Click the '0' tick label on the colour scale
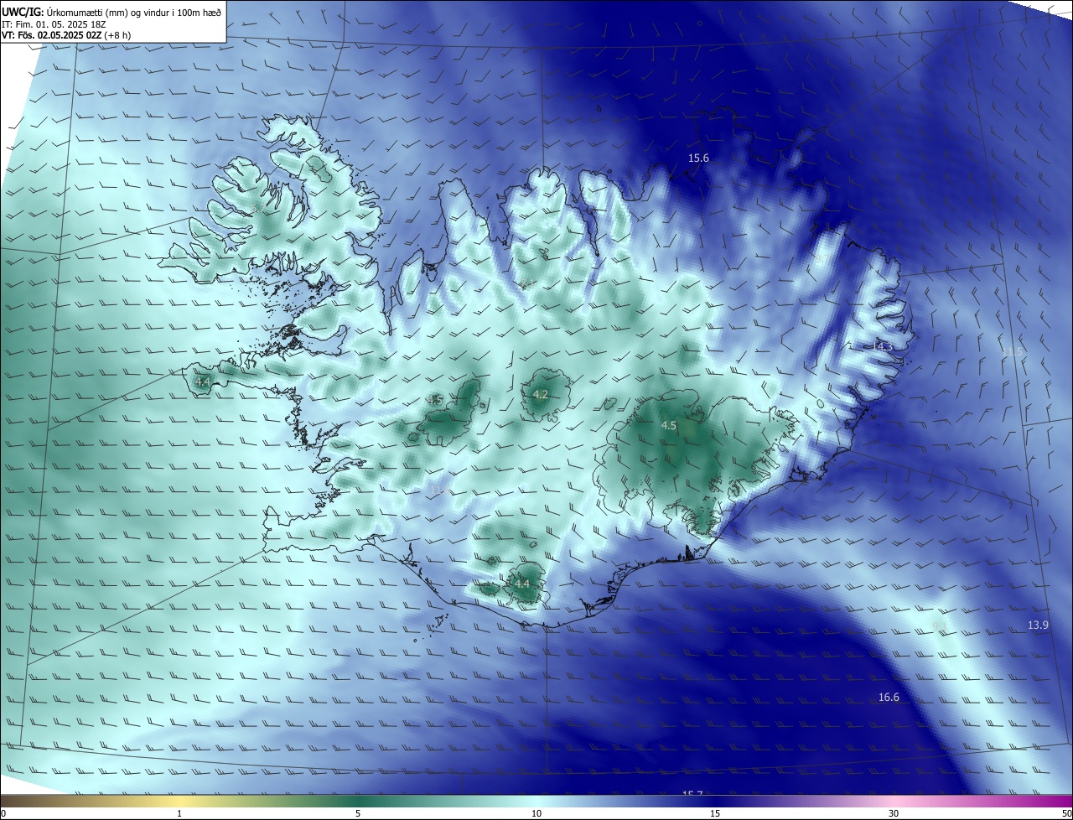This screenshot has height=820, width=1073. (x=3, y=813)
